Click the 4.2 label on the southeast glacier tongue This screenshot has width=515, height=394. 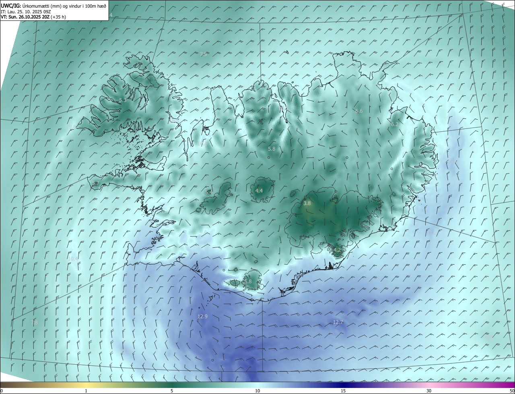pyautogui.click(x=337, y=250)
